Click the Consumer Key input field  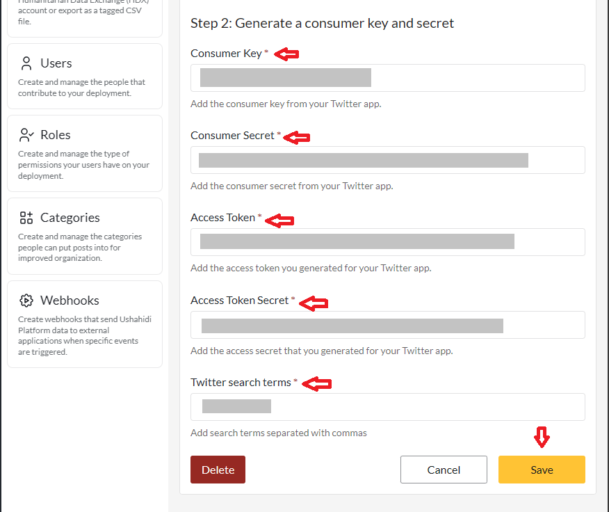tap(387, 78)
